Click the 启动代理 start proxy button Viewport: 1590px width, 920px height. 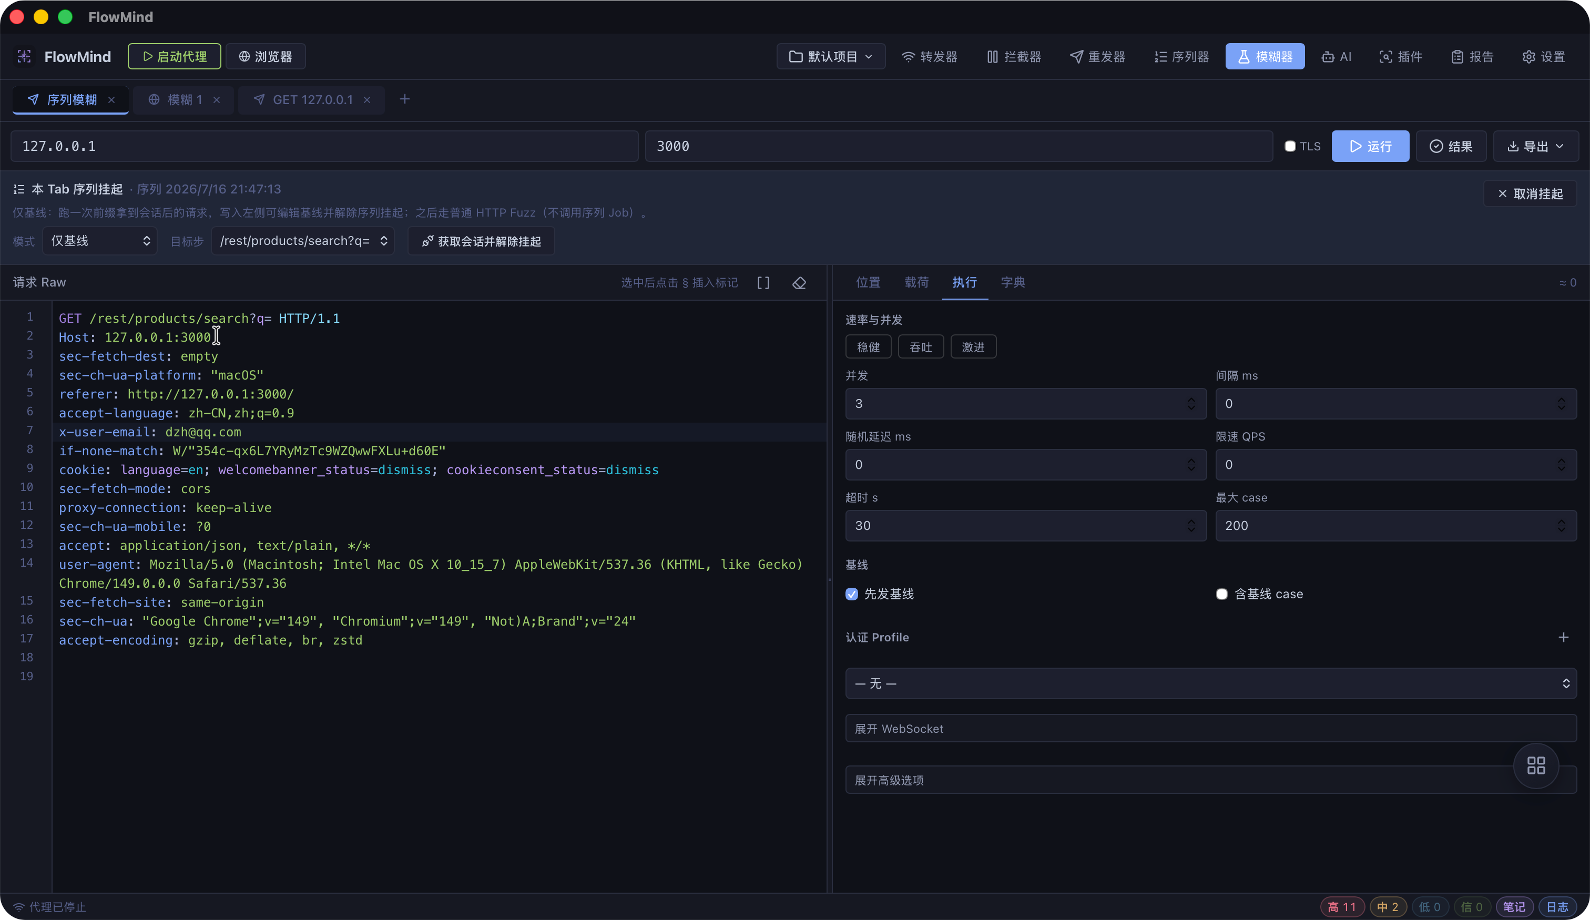click(x=175, y=57)
